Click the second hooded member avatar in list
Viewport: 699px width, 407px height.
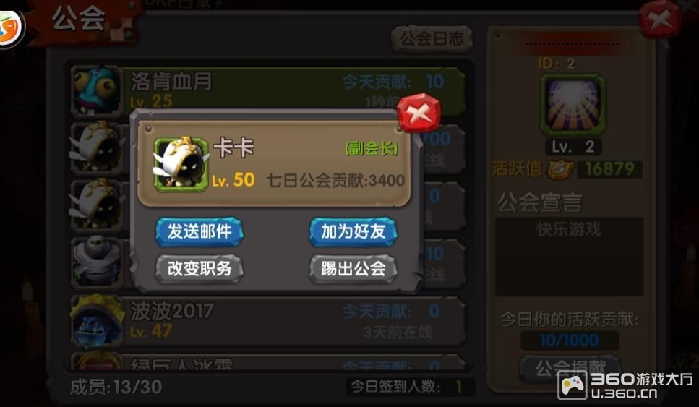point(97,205)
